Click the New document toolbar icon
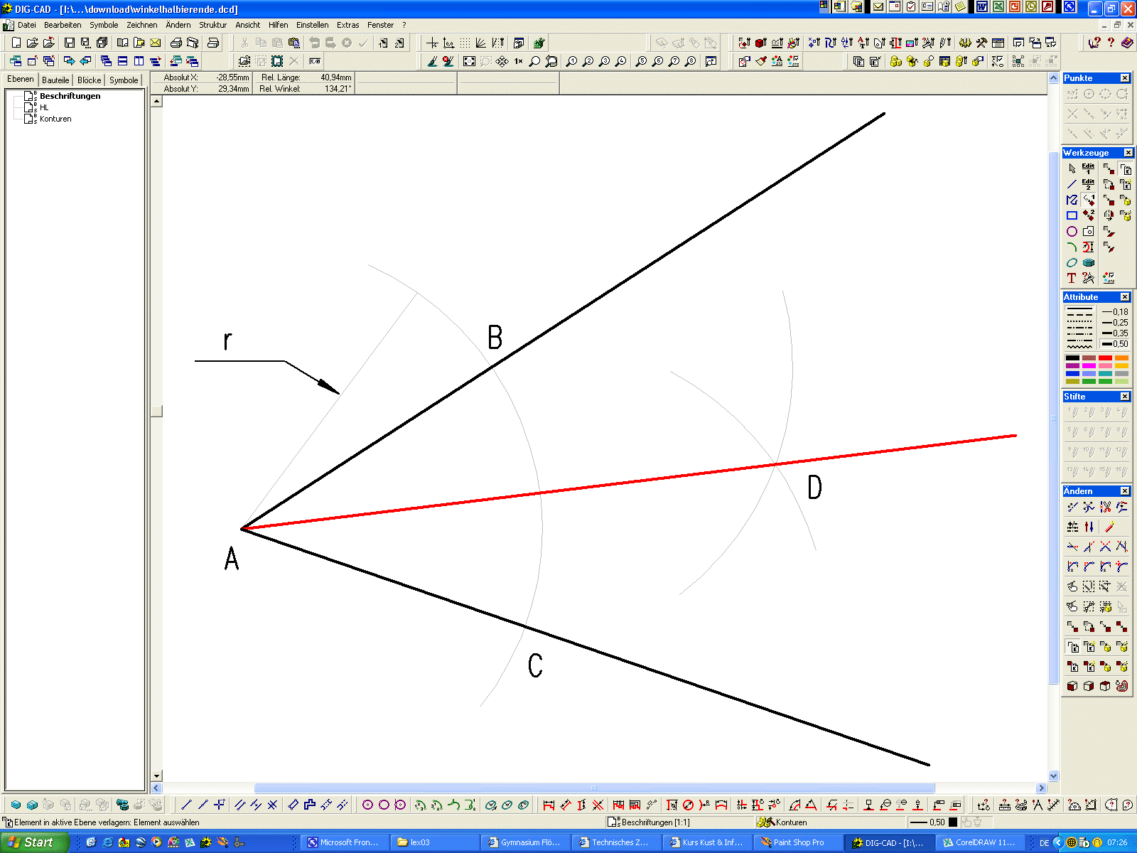 16,43
